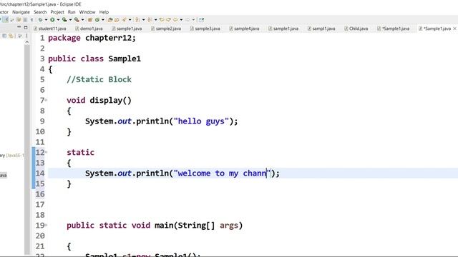
Task: Click the "welcome to my chann" string
Action: [x=223, y=173]
